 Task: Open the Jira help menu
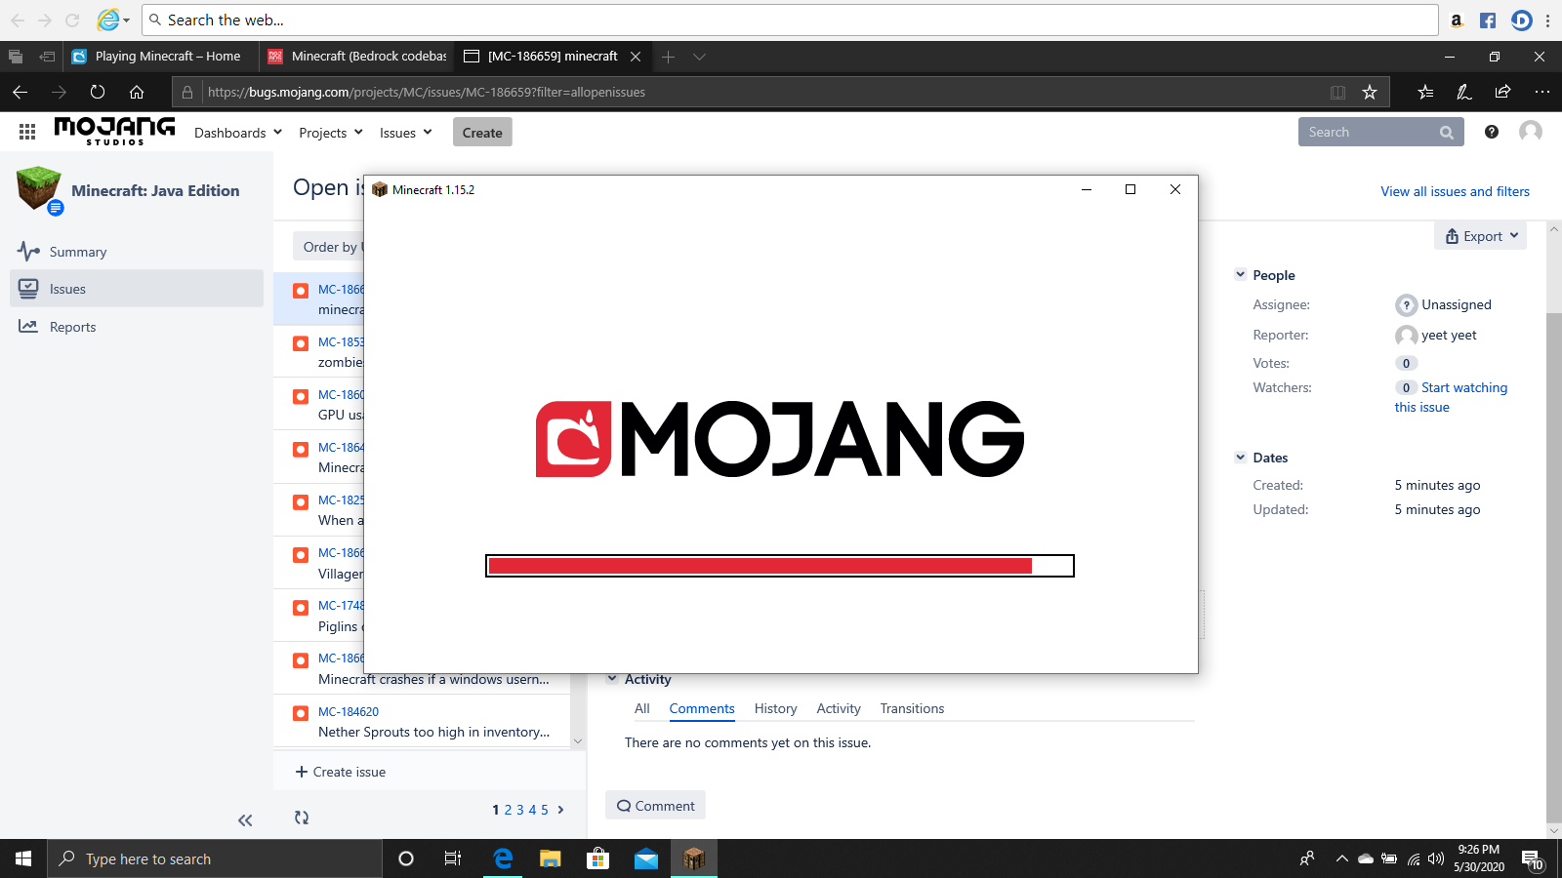click(1492, 132)
